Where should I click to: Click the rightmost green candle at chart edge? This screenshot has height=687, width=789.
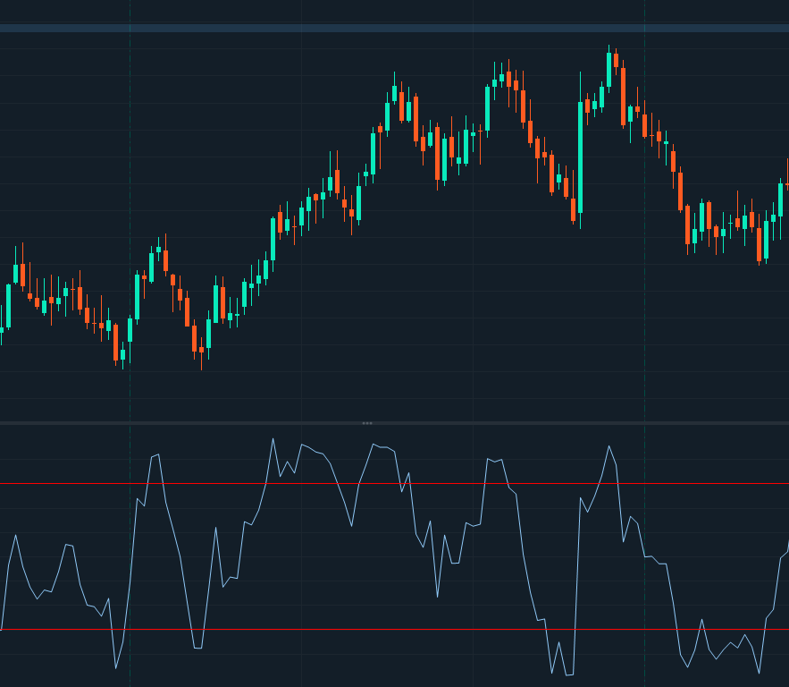pyautogui.click(x=780, y=199)
